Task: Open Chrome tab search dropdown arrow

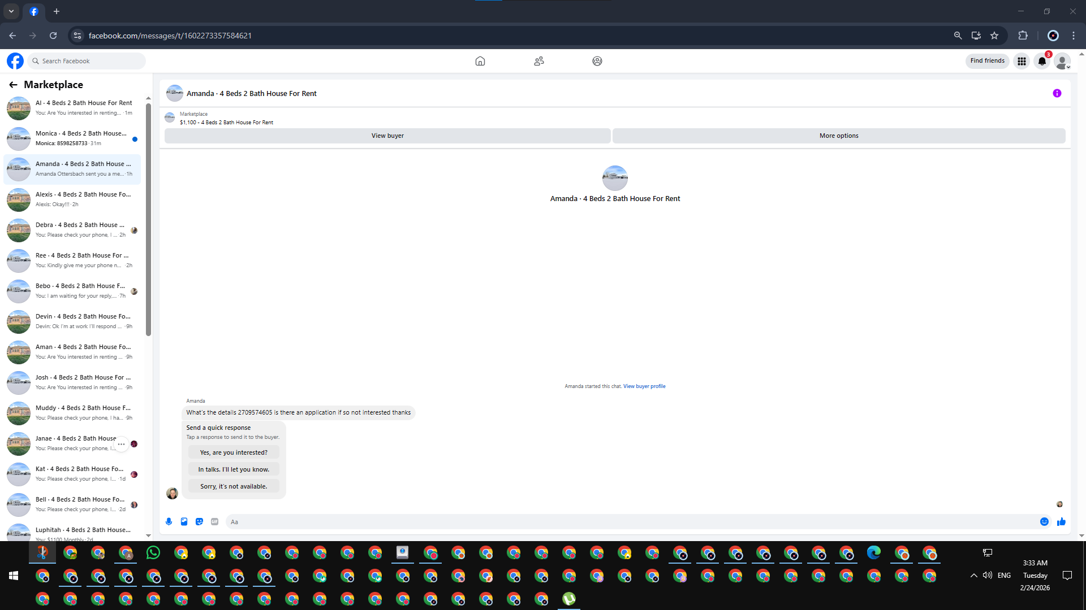Action: (x=11, y=11)
